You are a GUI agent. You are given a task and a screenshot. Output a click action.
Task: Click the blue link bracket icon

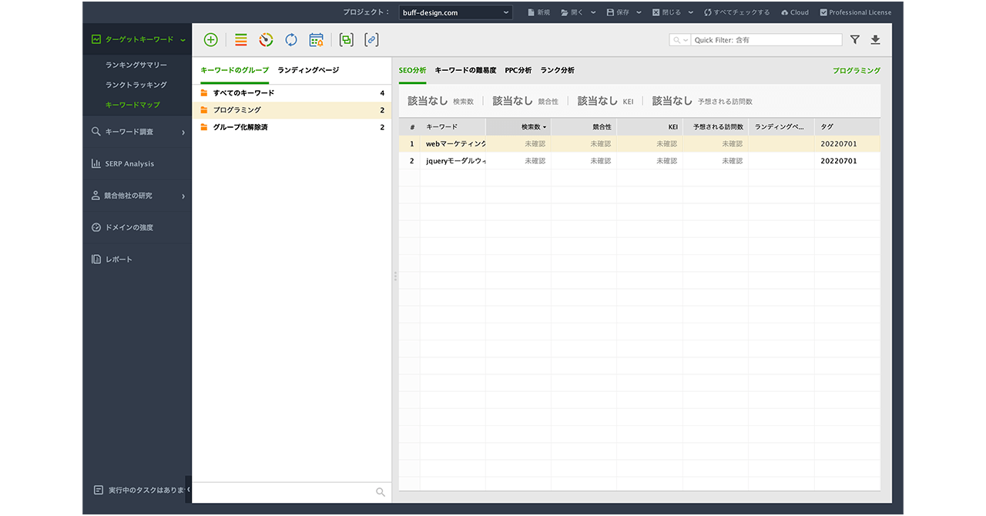coord(371,40)
